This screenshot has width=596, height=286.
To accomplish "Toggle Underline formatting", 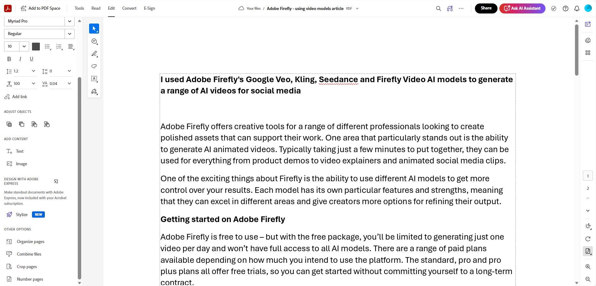I will [x=31, y=59].
